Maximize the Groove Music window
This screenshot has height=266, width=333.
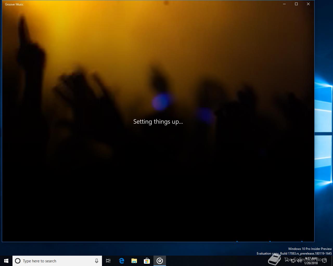(296, 4)
